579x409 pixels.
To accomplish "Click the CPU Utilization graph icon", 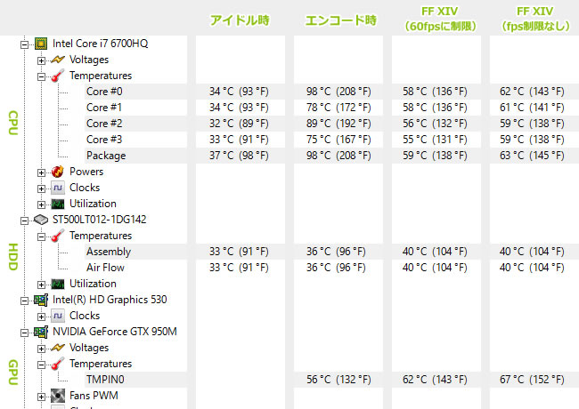I will [58, 204].
